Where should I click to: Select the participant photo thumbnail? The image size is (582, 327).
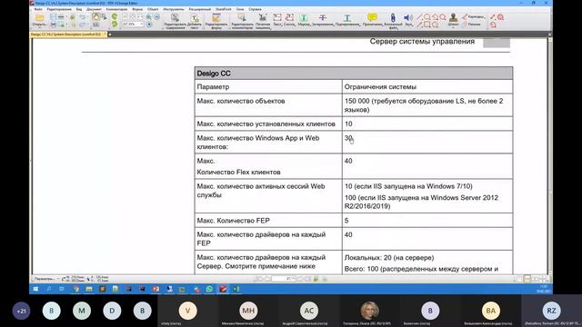tap(369, 311)
